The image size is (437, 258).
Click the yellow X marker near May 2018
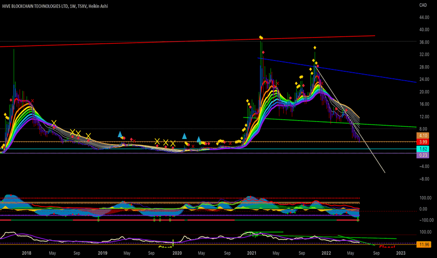click(x=54, y=123)
